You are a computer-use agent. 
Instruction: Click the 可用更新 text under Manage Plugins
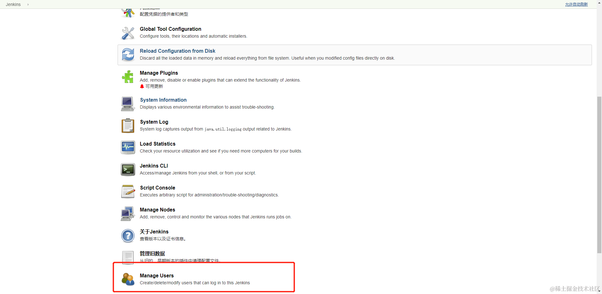point(154,86)
